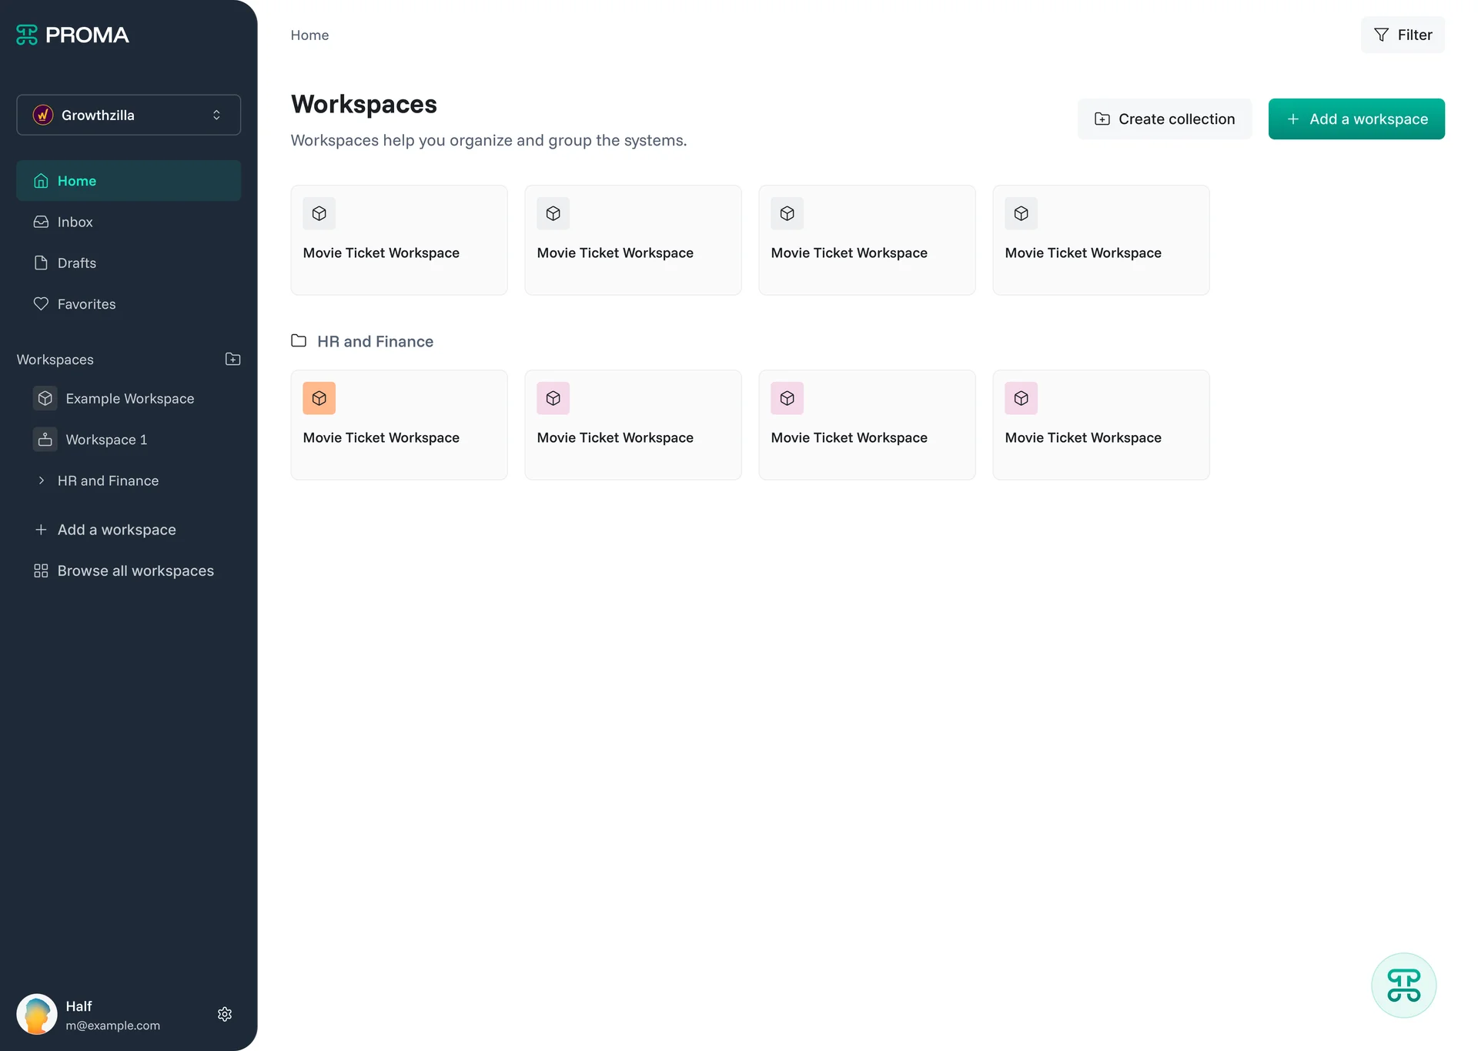Open the Growthzilla organization switcher
The image size is (1478, 1051).
click(x=129, y=115)
